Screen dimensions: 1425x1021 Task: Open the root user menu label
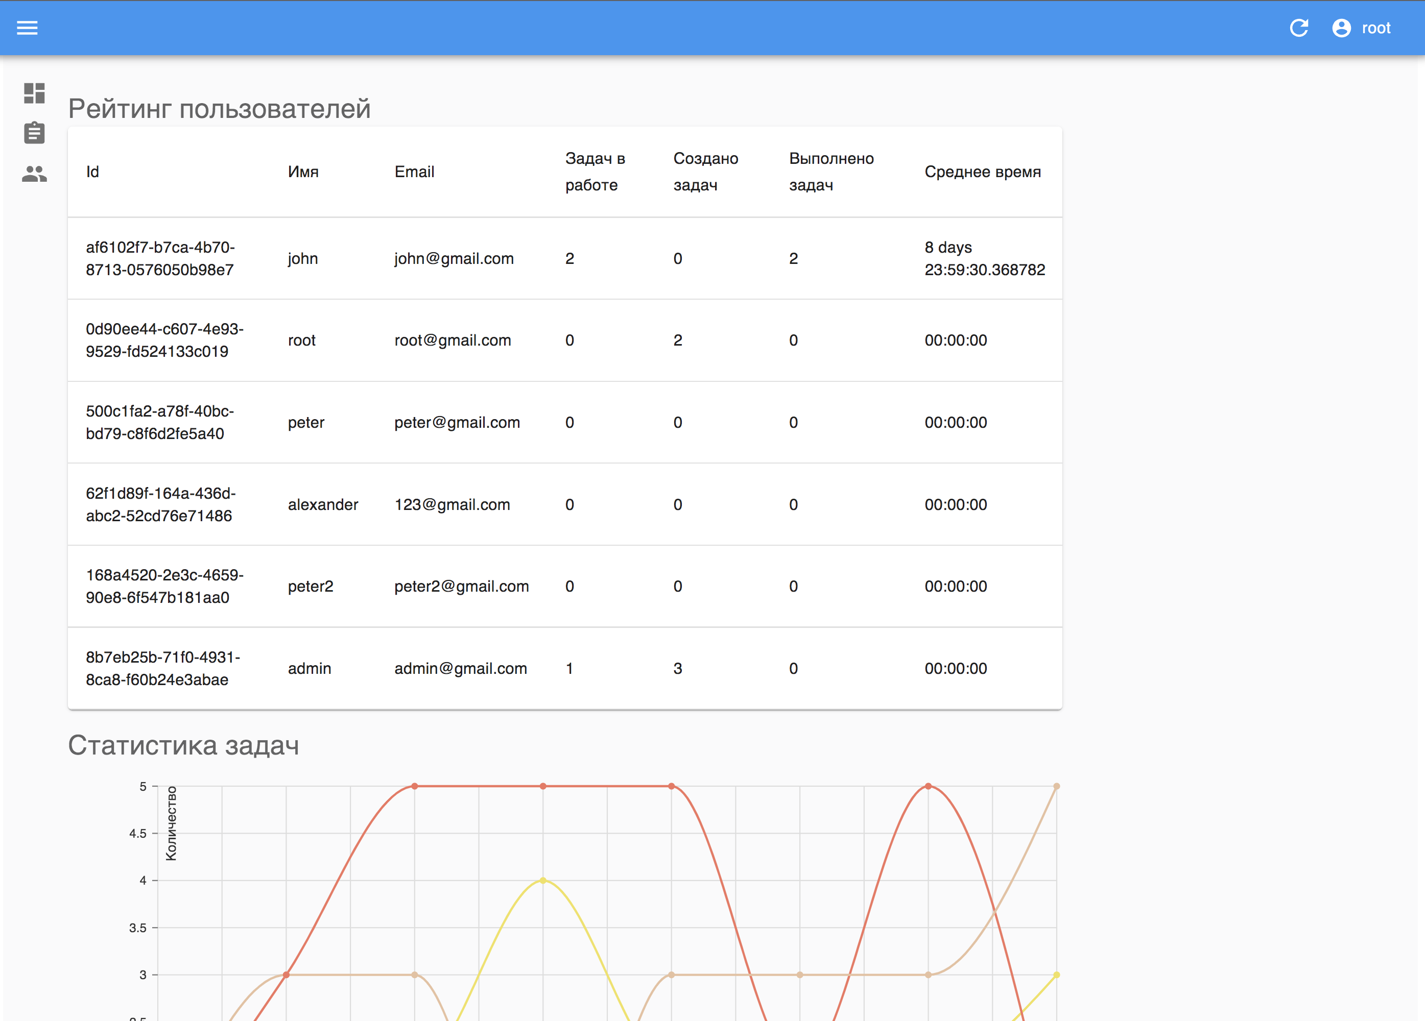[1376, 28]
